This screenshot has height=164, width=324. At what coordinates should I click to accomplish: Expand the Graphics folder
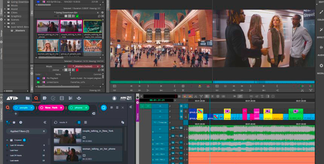[5, 16]
